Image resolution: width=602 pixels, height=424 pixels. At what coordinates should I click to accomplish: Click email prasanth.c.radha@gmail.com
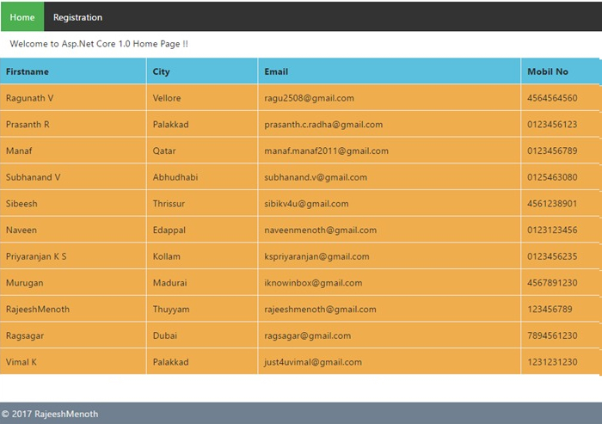(323, 125)
